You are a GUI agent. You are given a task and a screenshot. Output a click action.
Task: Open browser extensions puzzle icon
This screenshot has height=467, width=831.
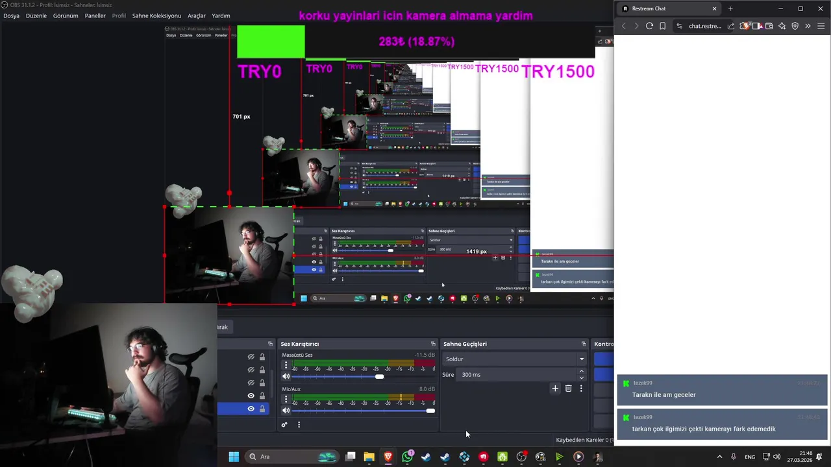[745, 26]
